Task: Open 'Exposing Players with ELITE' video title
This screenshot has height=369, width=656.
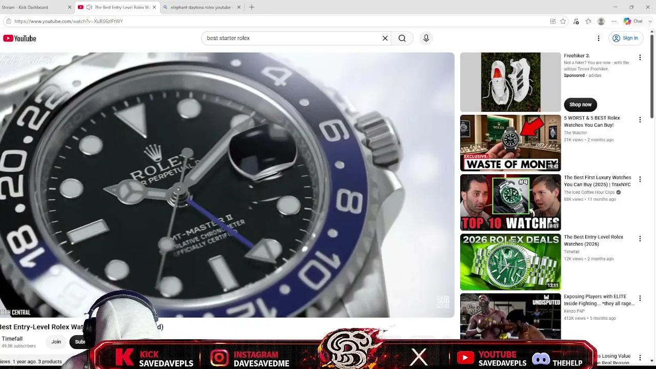Action: (599, 300)
